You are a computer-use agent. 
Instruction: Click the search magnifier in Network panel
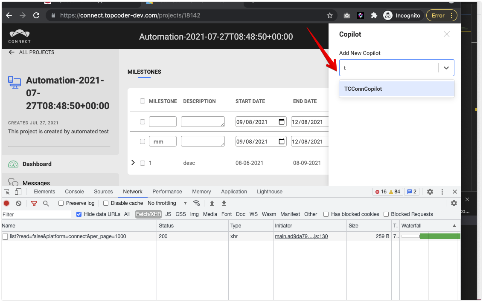pyautogui.click(x=45, y=203)
